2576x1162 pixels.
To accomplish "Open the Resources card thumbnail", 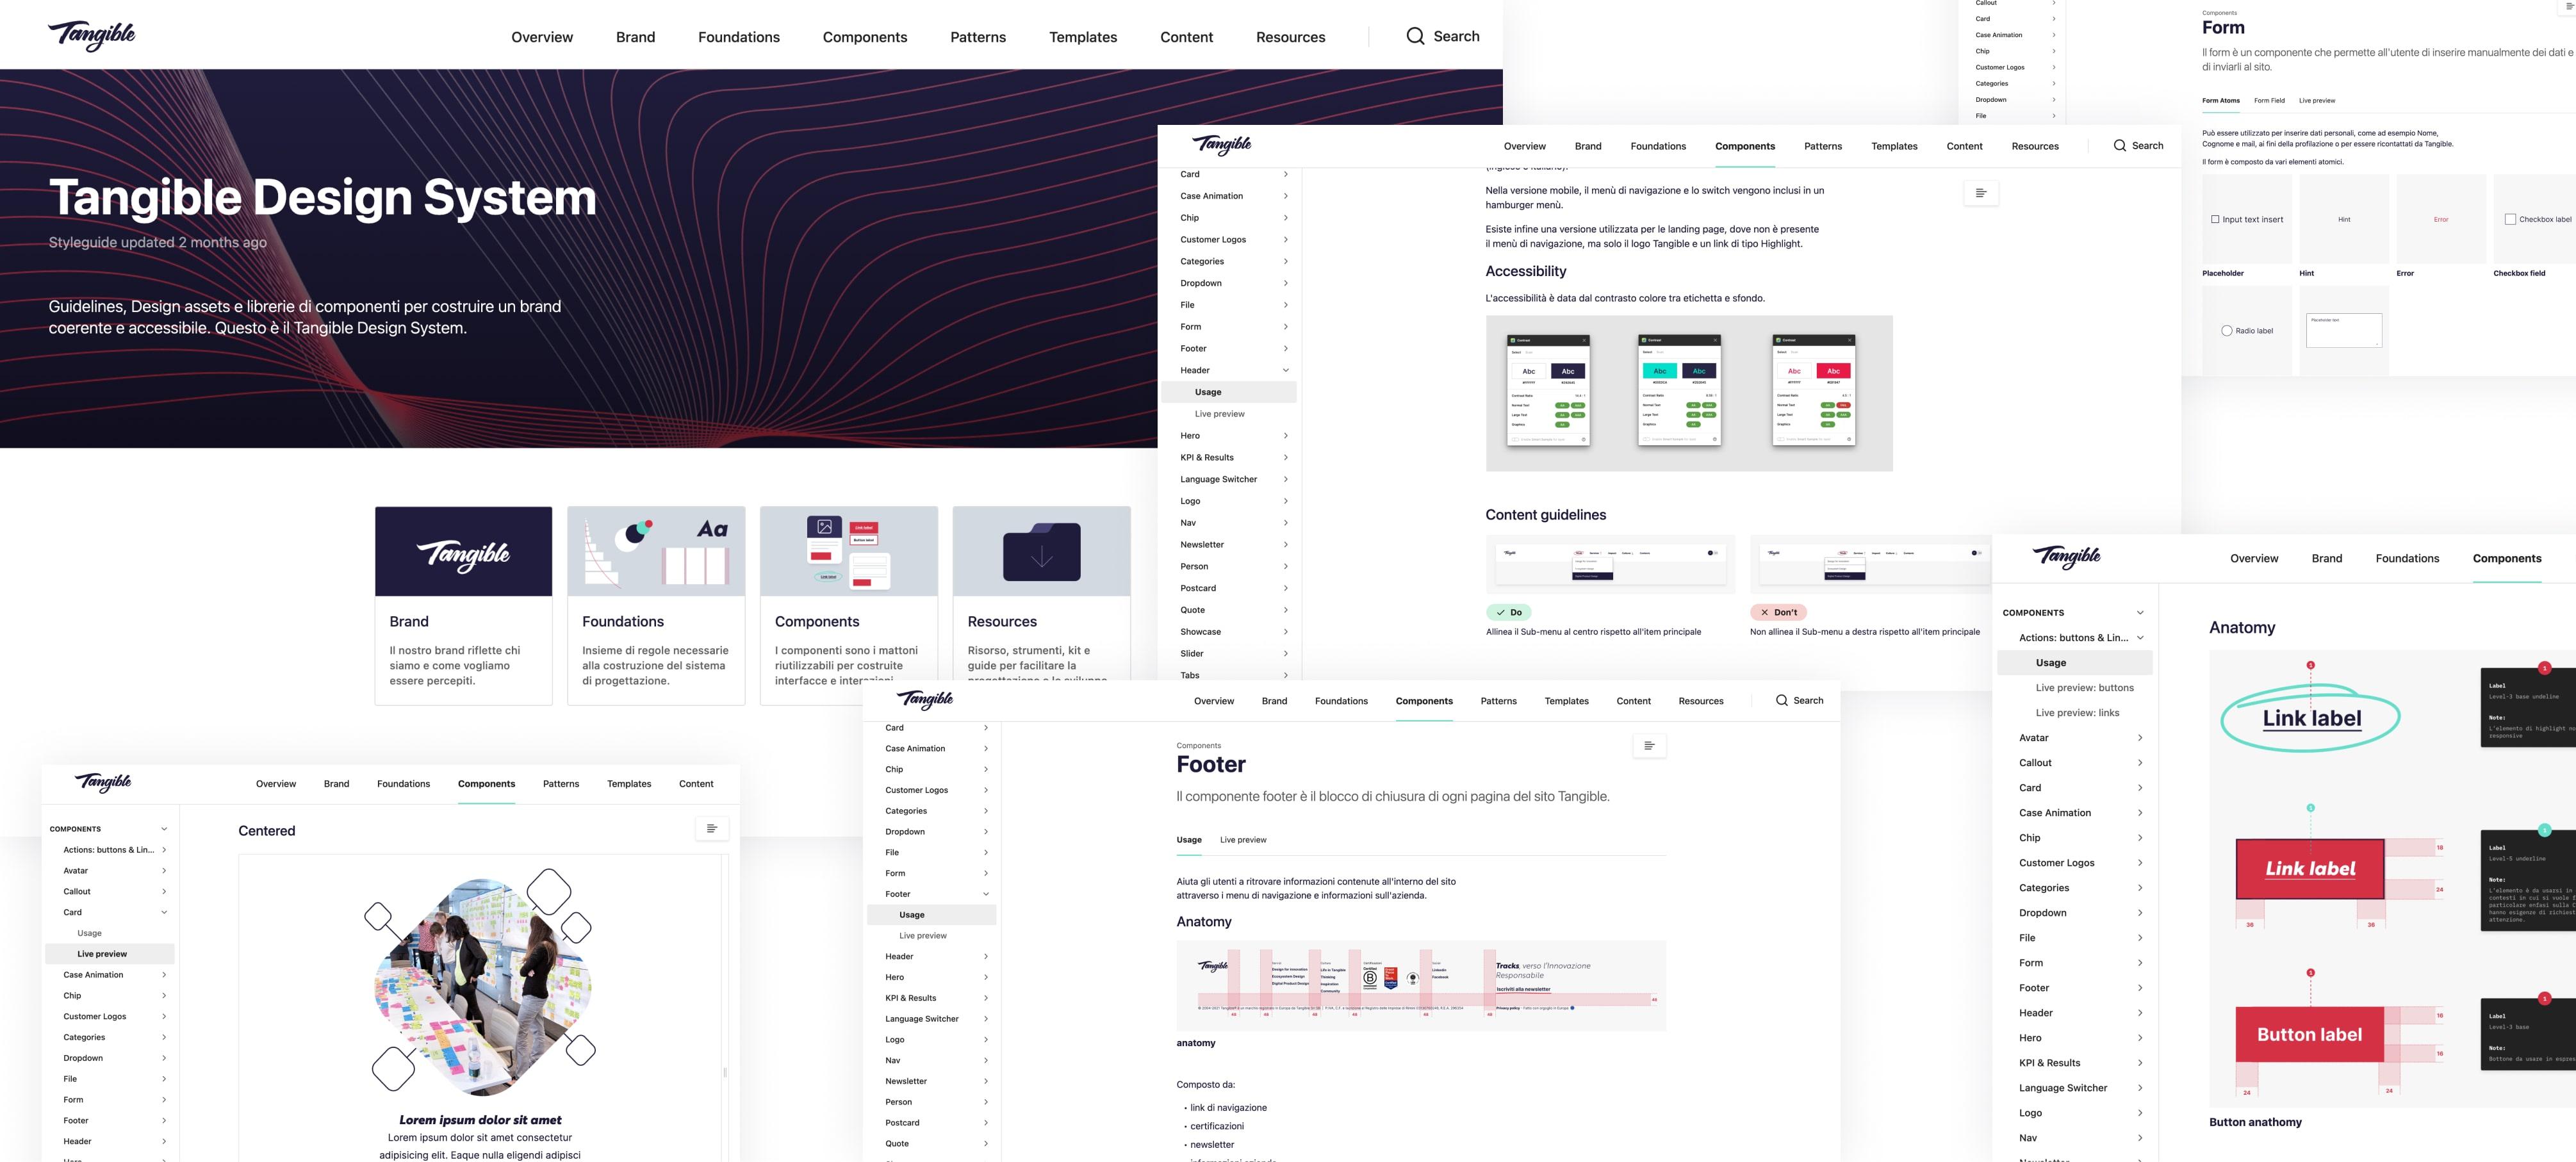I will pyautogui.click(x=1042, y=550).
